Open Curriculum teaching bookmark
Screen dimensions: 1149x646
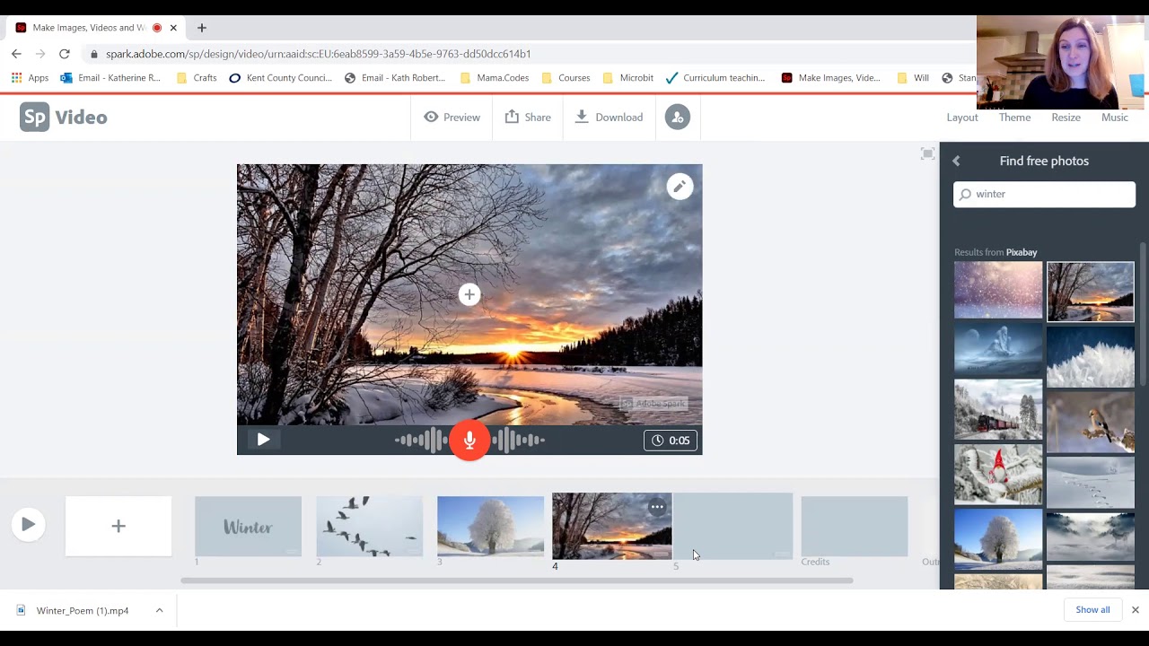pos(715,78)
